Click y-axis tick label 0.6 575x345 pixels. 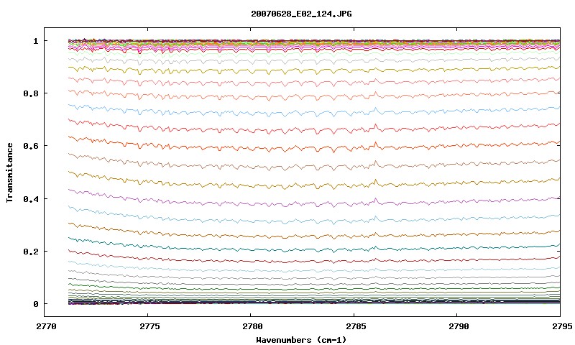coord(31,146)
